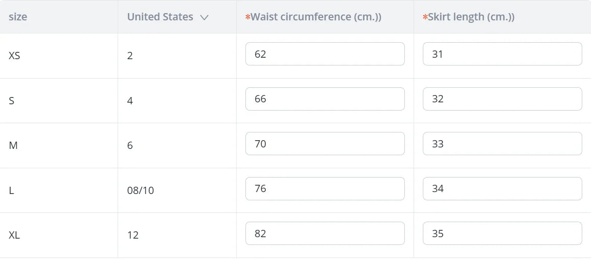Focus the M waist circumference field
591x259 pixels.
coord(325,144)
